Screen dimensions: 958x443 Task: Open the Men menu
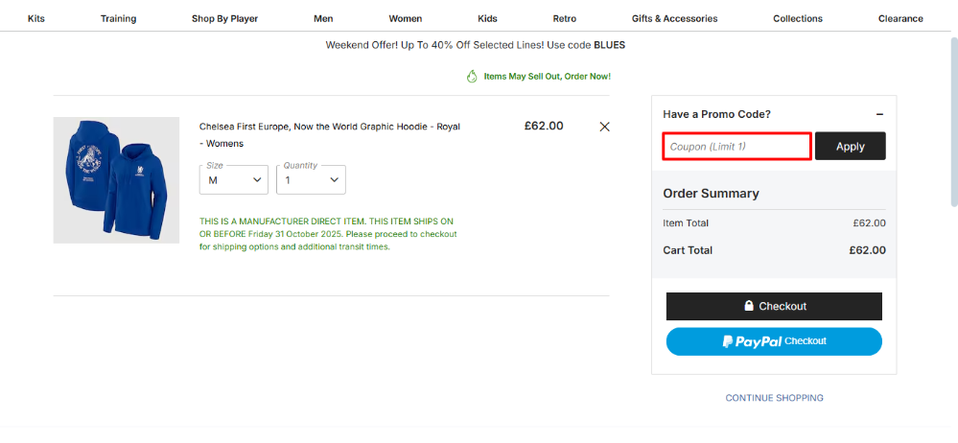(x=323, y=18)
